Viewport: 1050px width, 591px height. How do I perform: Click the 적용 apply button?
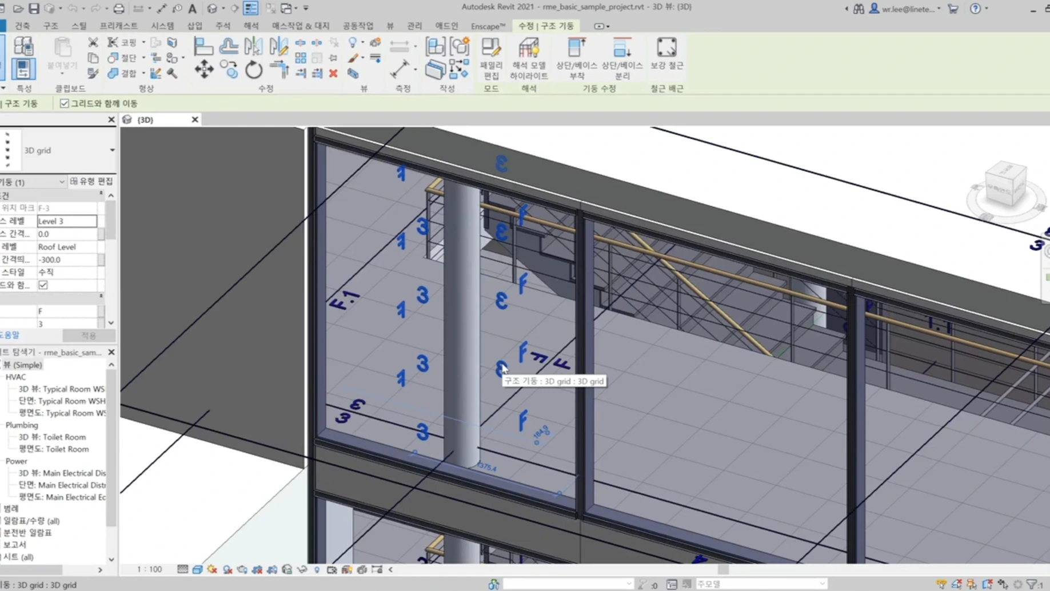click(89, 336)
